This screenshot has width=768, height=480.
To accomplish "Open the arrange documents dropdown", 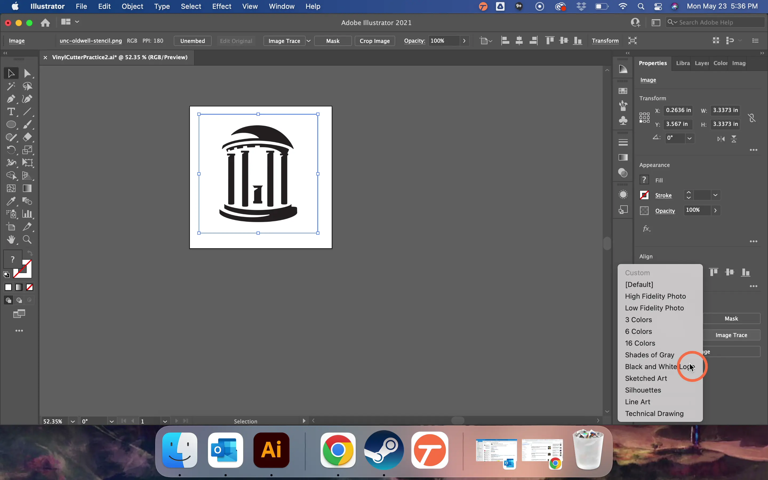I will point(70,22).
